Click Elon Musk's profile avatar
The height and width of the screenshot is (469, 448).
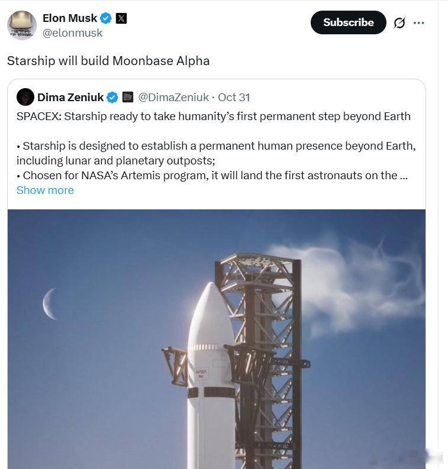pos(22,25)
